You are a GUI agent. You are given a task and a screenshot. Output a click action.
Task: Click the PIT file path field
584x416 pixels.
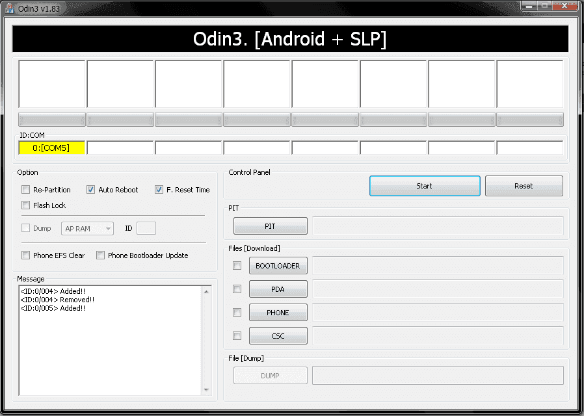(x=438, y=226)
